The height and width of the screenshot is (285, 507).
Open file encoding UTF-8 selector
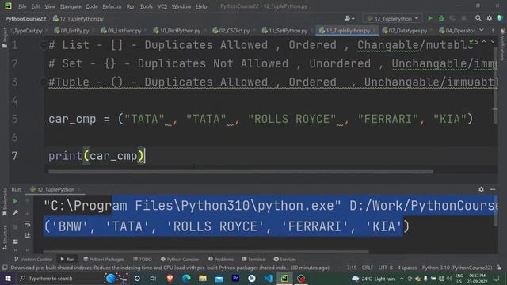coord(386,268)
